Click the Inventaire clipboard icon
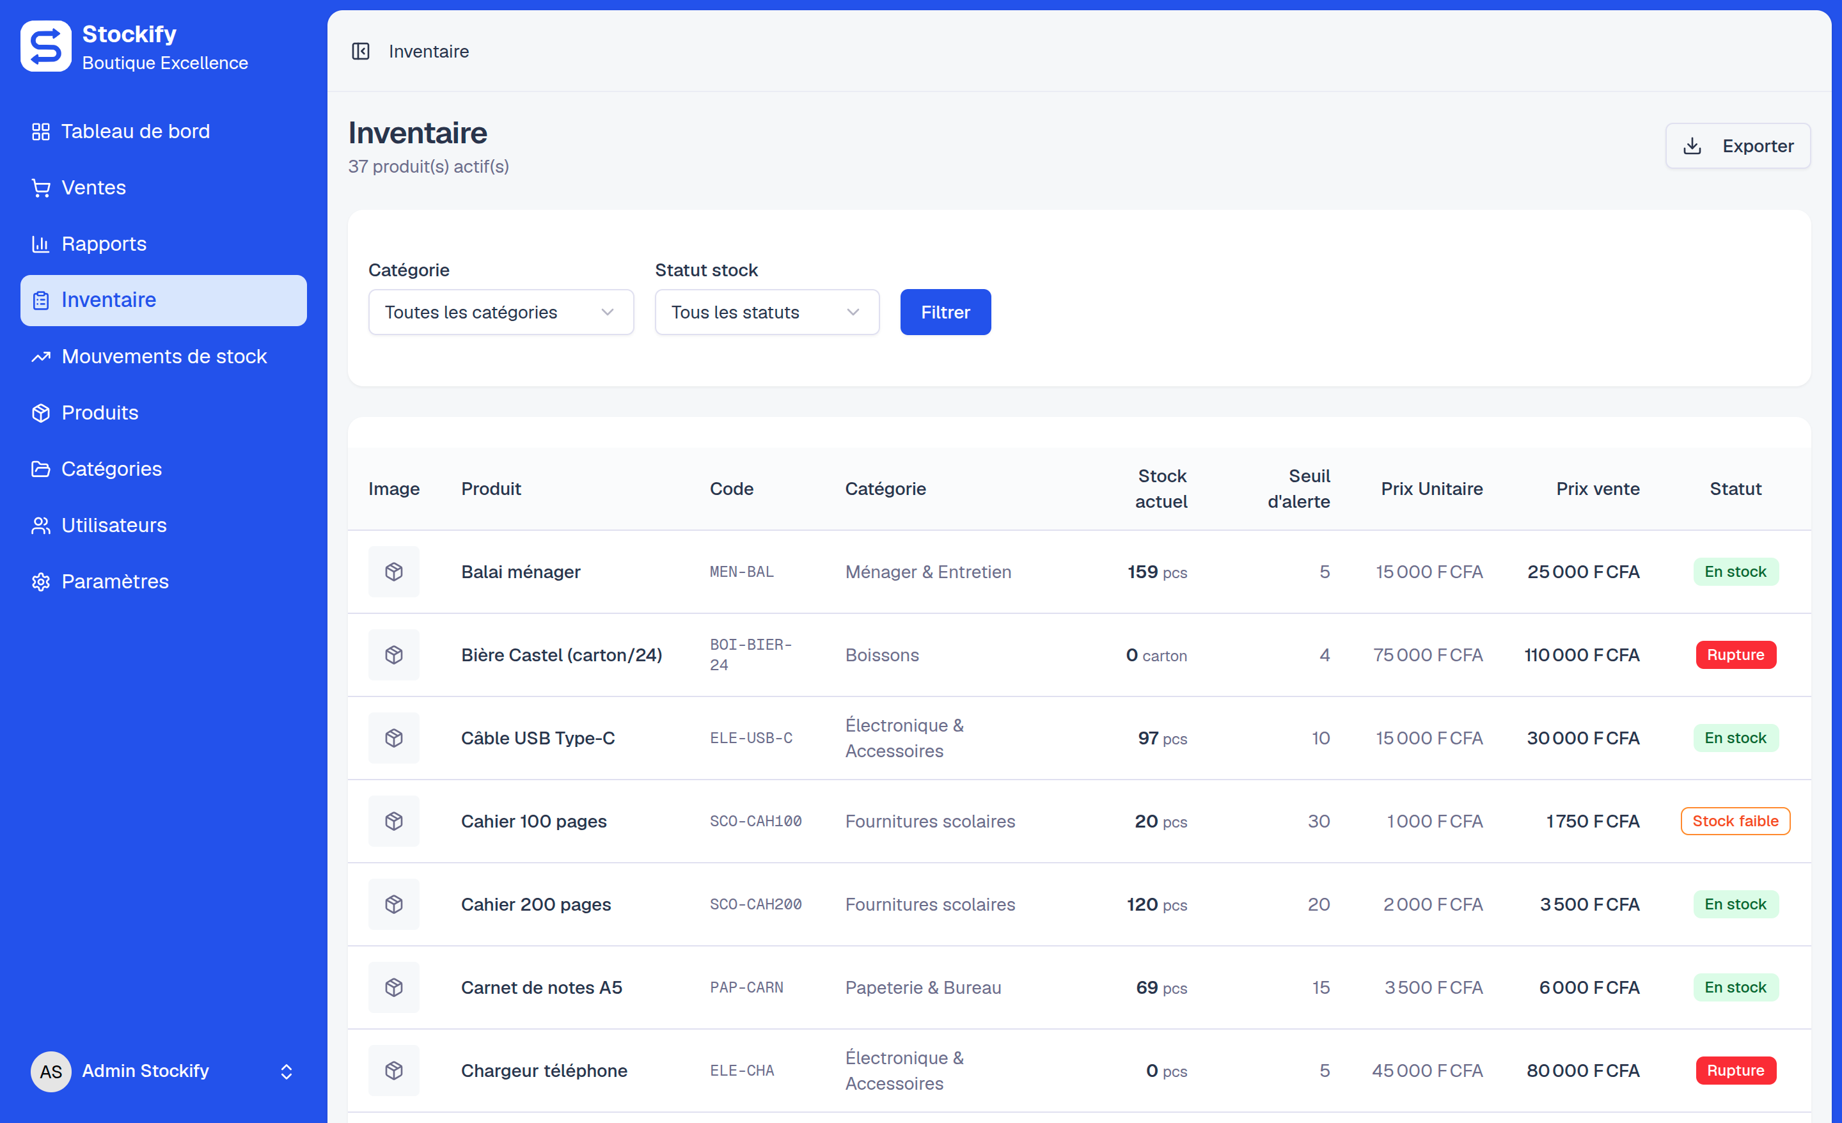The height and width of the screenshot is (1123, 1842). pyautogui.click(x=40, y=301)
